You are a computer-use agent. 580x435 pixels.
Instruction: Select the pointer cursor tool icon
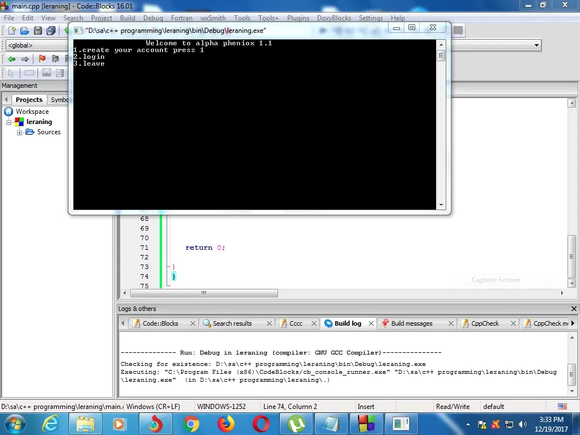(11, 73)
